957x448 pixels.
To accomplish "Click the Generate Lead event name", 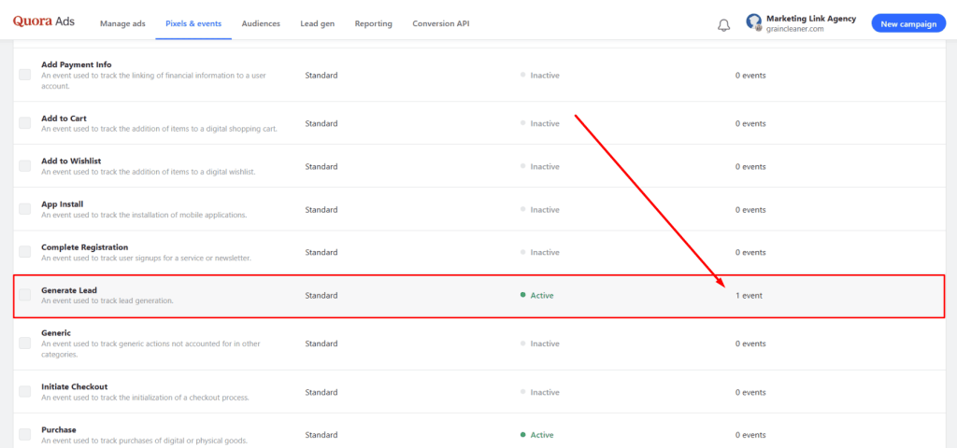I will tap(69, 290).
